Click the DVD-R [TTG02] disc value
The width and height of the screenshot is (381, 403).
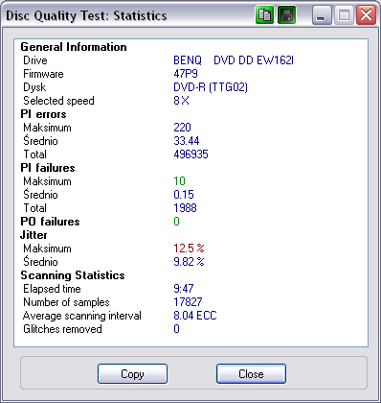point(211,87)
